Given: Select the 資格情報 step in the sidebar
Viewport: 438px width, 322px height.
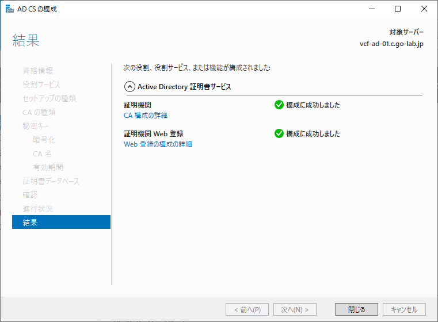Looking at the screenshot, I should click(38, 71).
